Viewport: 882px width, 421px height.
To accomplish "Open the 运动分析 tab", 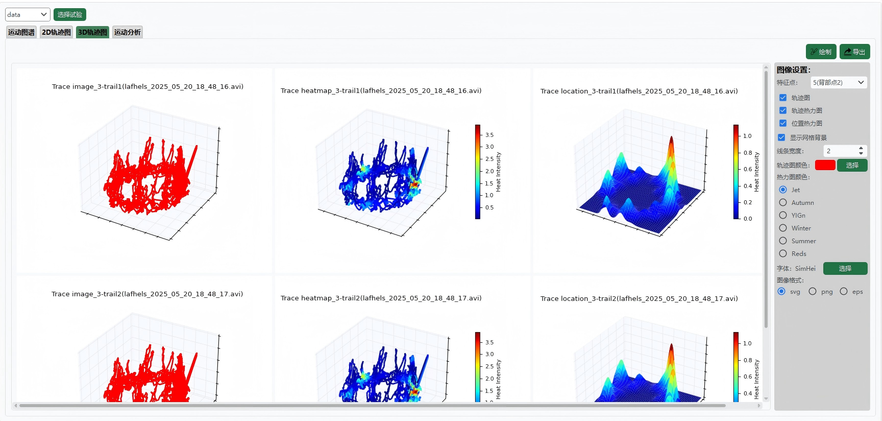I will 127,32.
